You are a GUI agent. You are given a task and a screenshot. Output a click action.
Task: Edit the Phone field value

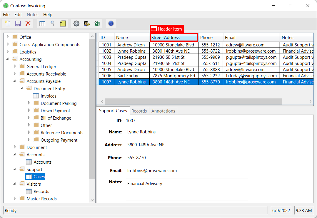[187, 157]
